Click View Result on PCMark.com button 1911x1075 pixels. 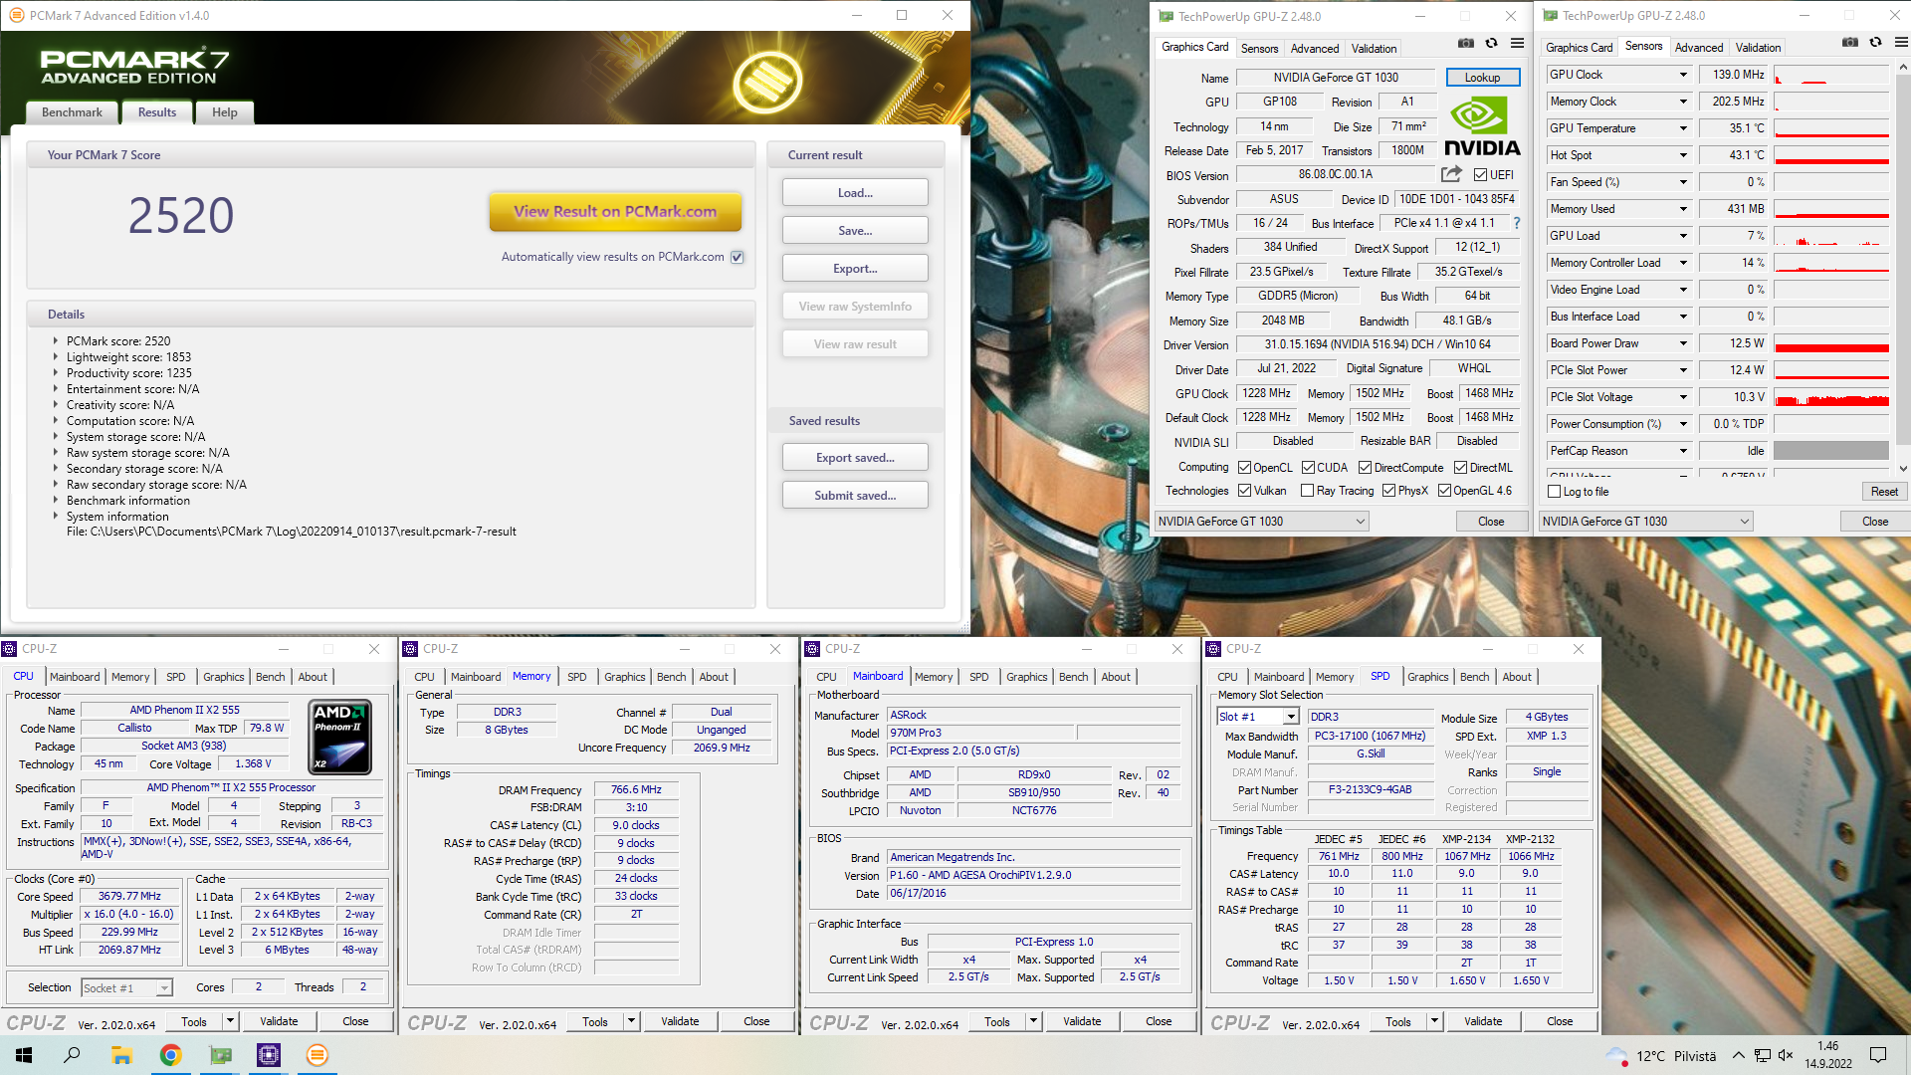coord(615,211)
